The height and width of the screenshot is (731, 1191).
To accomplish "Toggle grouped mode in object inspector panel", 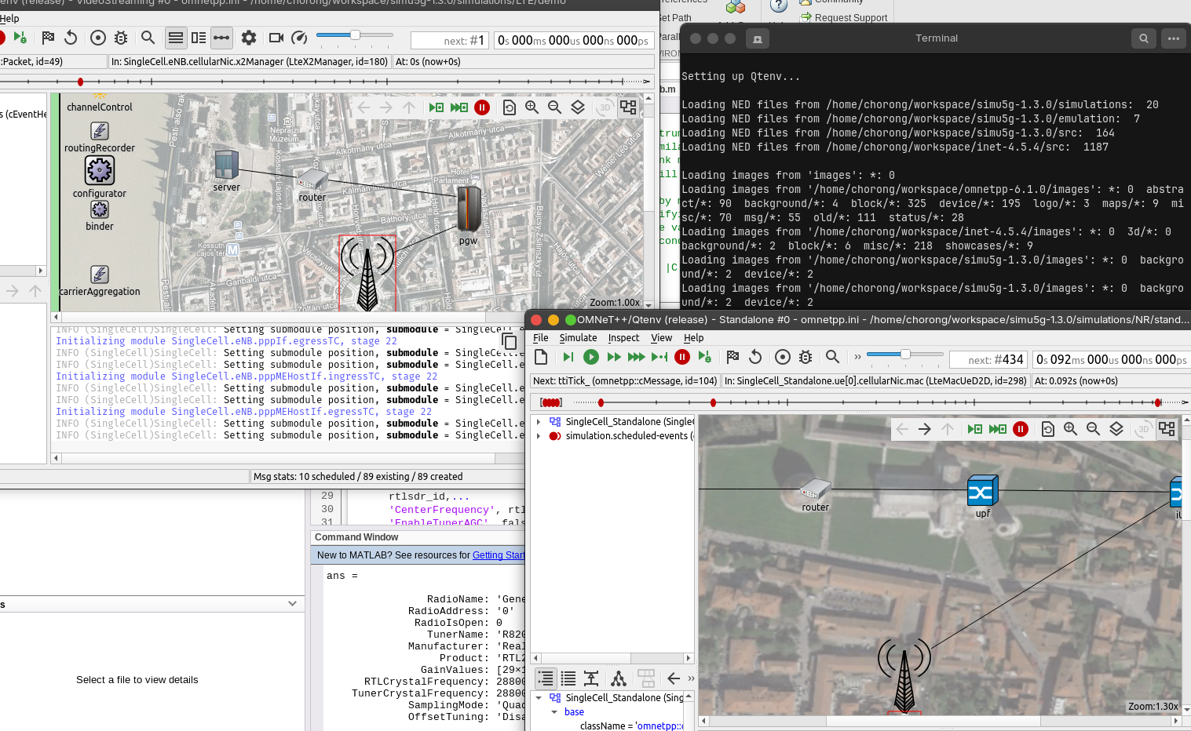I will (546, 678).
